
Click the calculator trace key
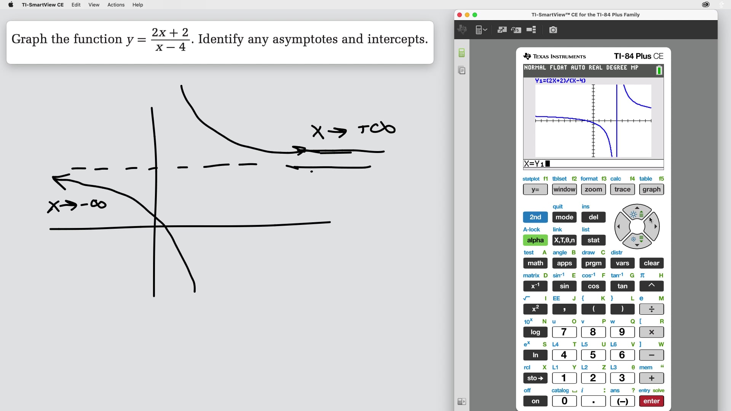click(x=622, y=190)
